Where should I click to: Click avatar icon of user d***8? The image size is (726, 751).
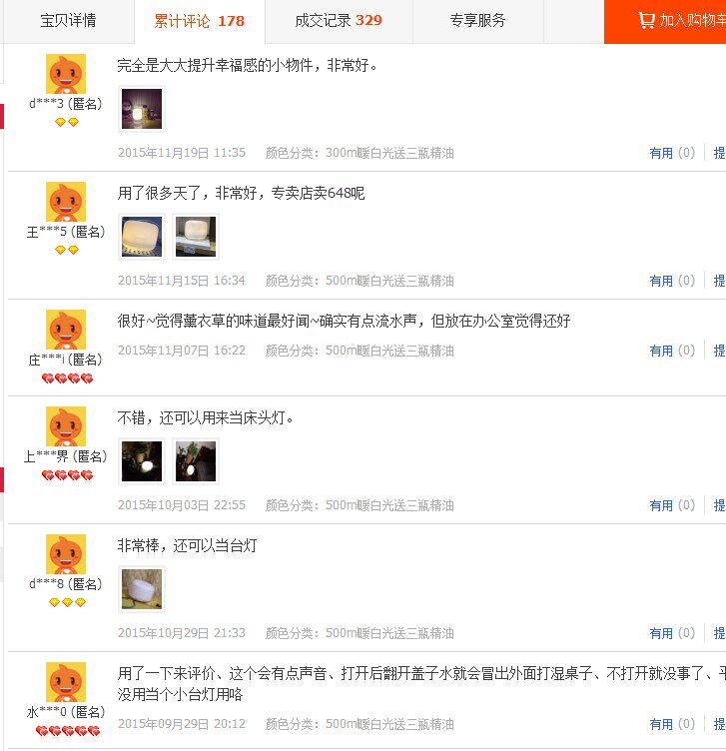[x=66, y=554]
